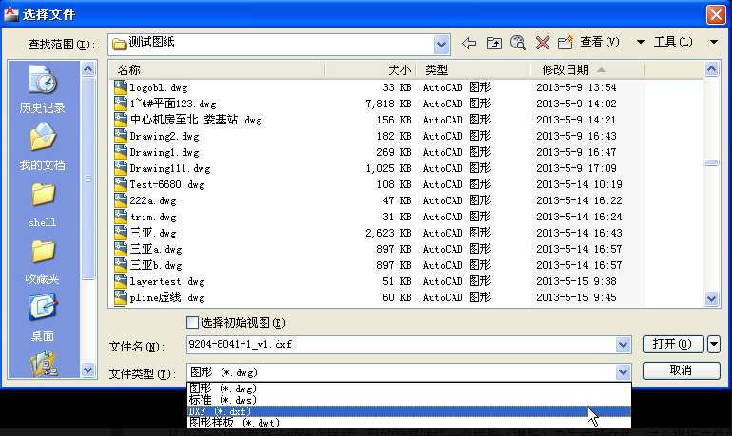Select file 三亚a.dwg
Image resolution: width=732 pixels, height=436 pixels.
tap(156, 249)
